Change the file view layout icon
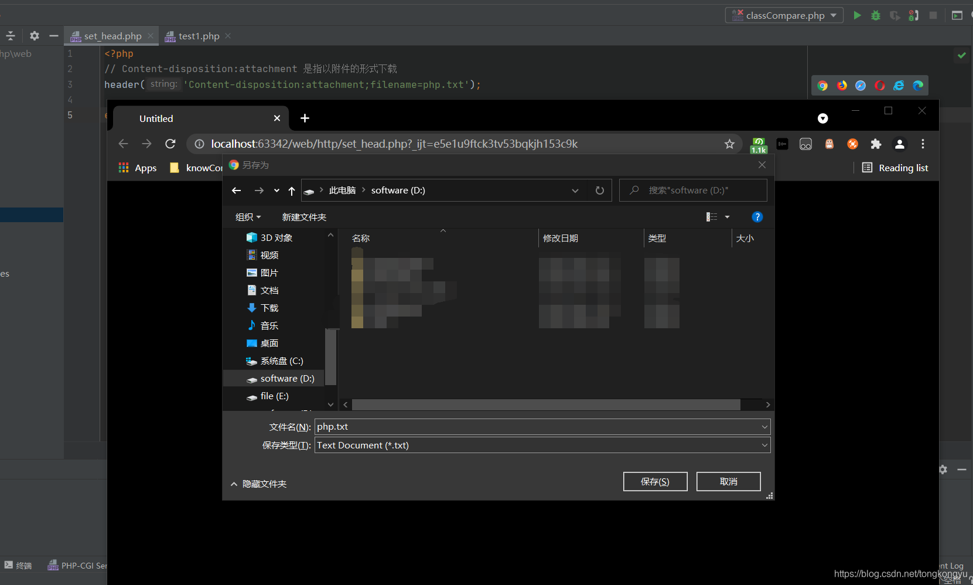This screenshot has height=585, width=973. pos(712,217)
